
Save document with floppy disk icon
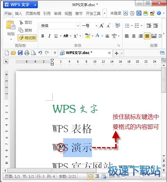click(20, 53)
